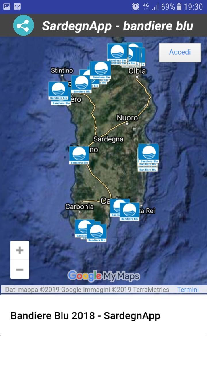
Task: Click the Sardegna region label
Action: 108,139
